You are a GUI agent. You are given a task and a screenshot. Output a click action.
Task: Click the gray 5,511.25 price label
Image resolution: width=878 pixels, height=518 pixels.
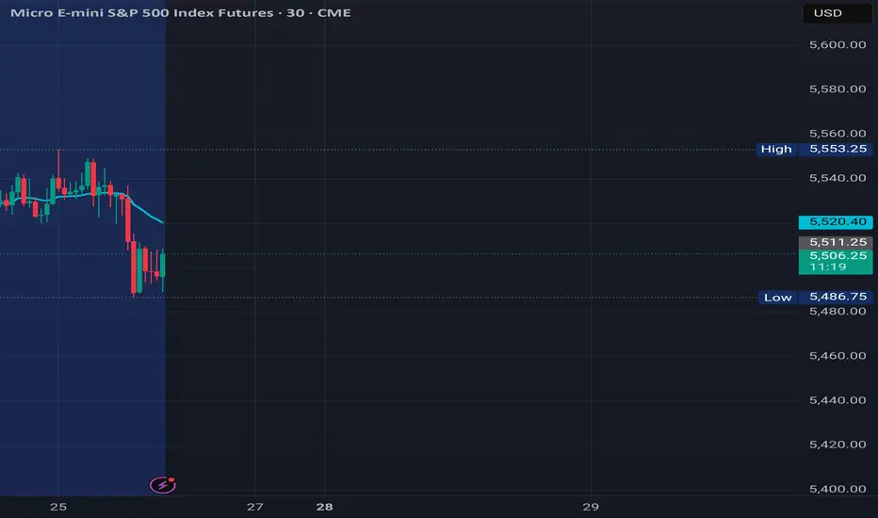836,242
